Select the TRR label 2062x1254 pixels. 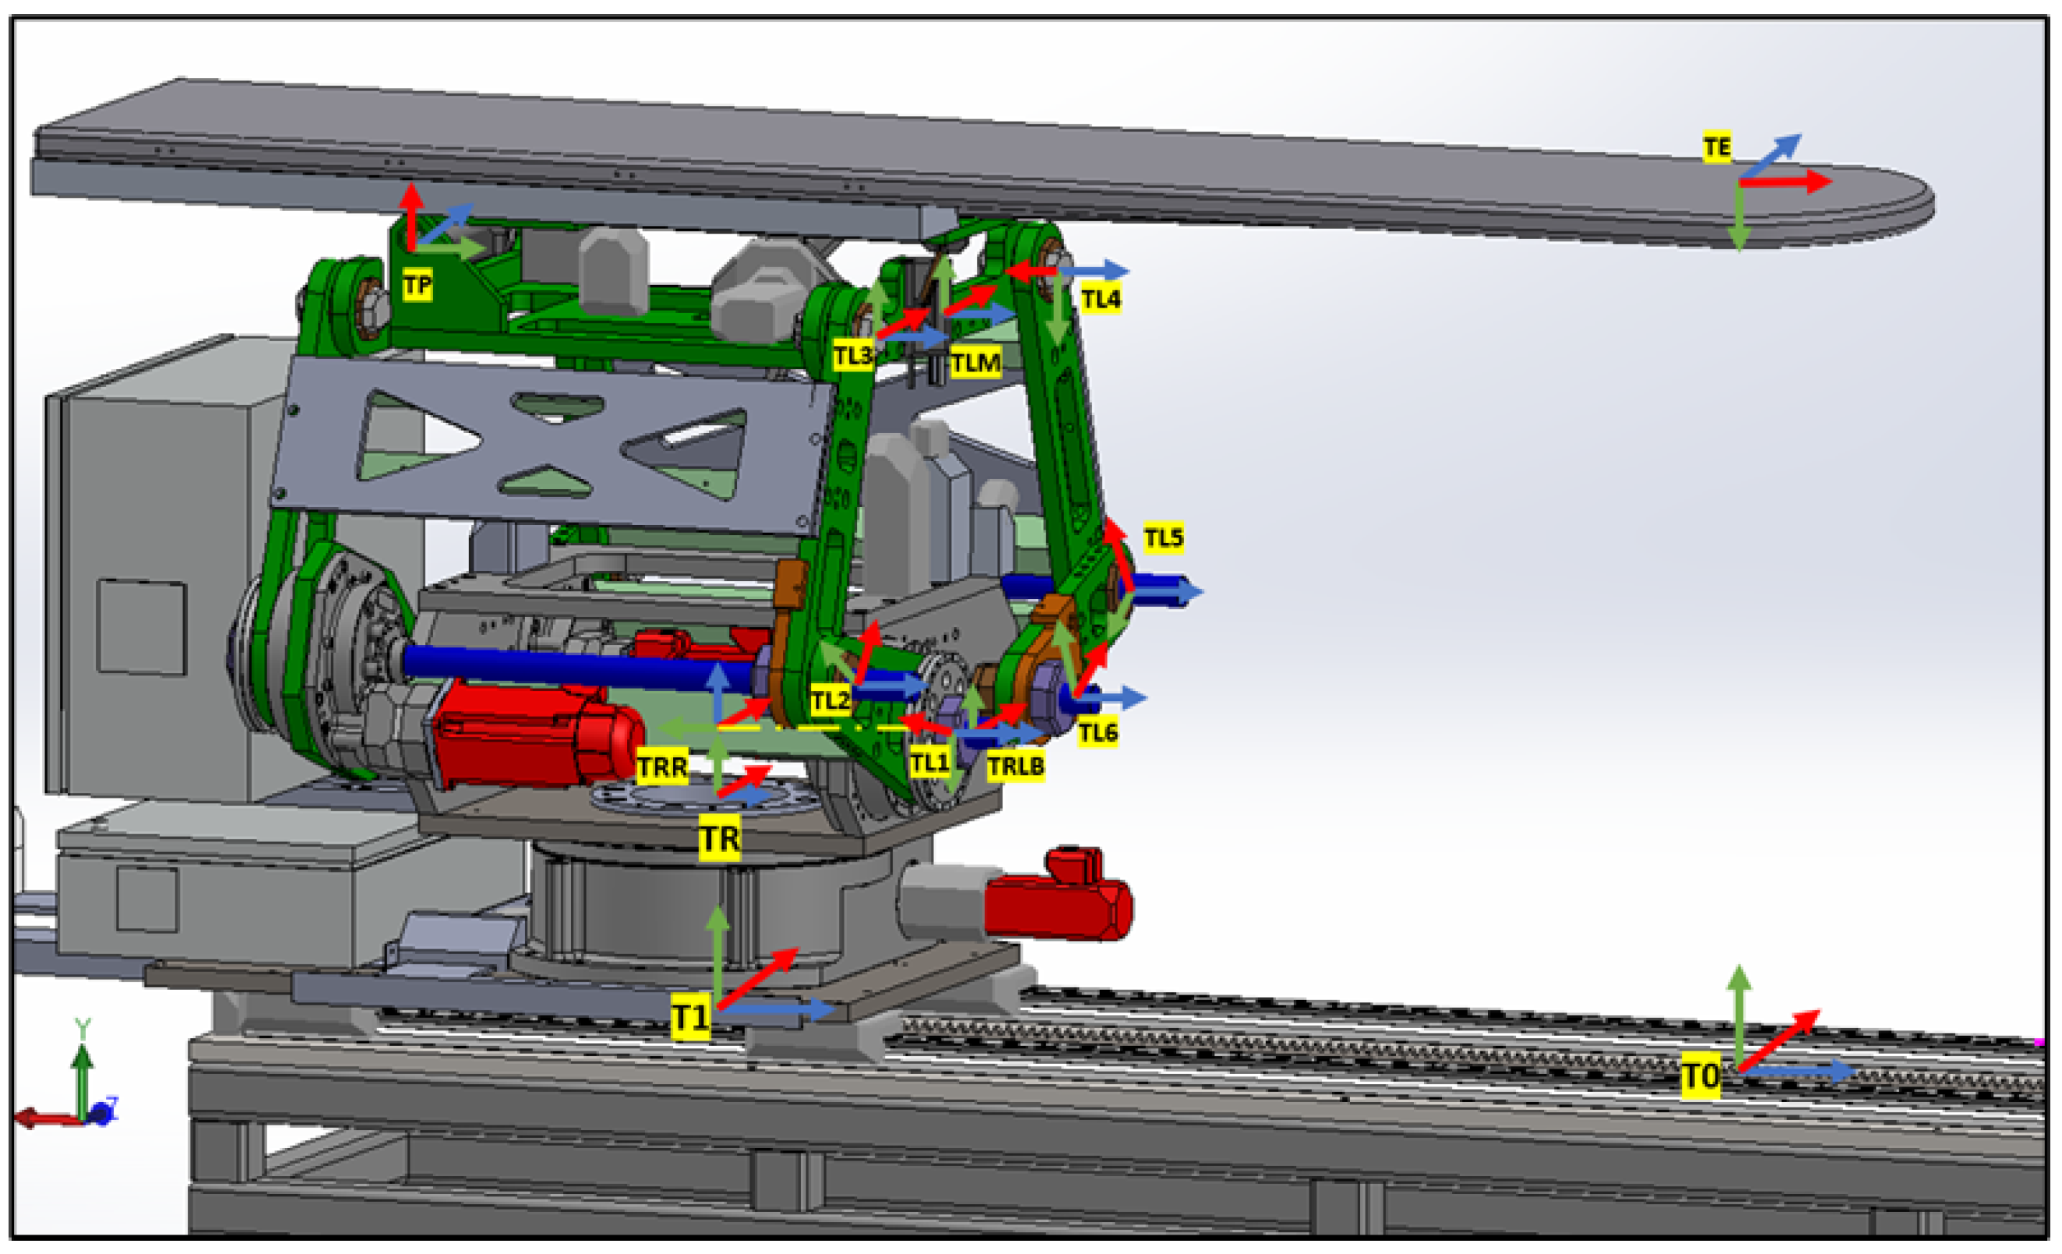pos(662,766)
